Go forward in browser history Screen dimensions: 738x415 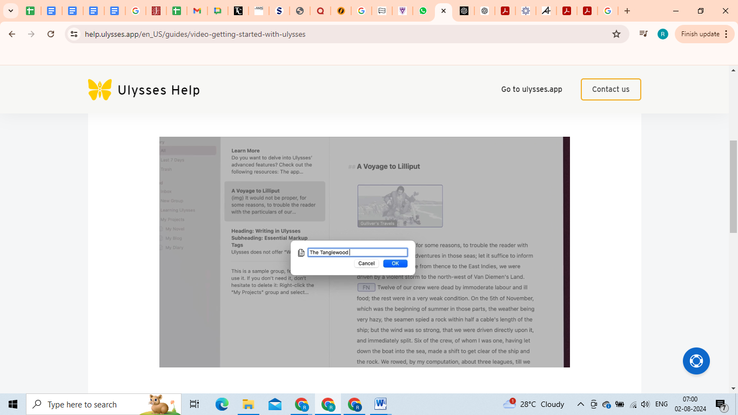point(31,34)
